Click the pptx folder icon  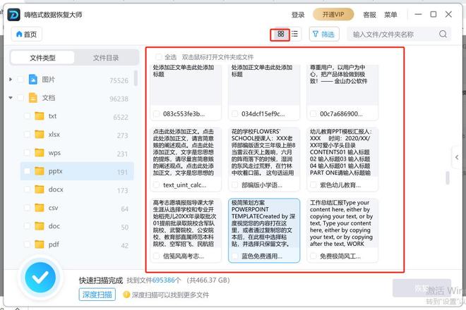[40, 171]
